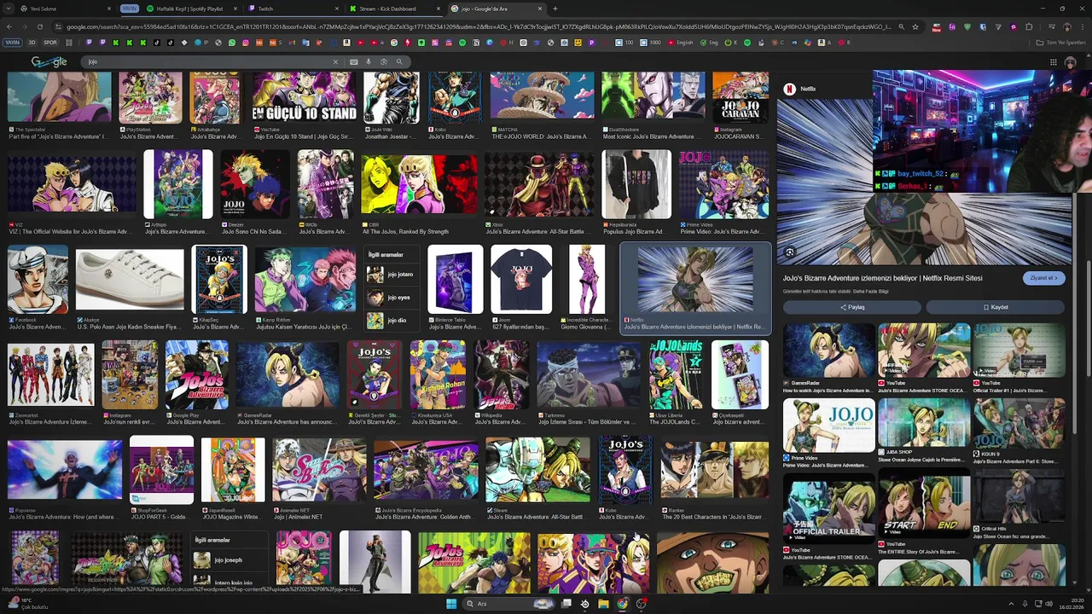Image resolution: width=1092 pixels, height=614 pixels.
Task: Open the Giorno Giovanna character thumbnail
Action: pyautogui.click(x=587, y=280)
